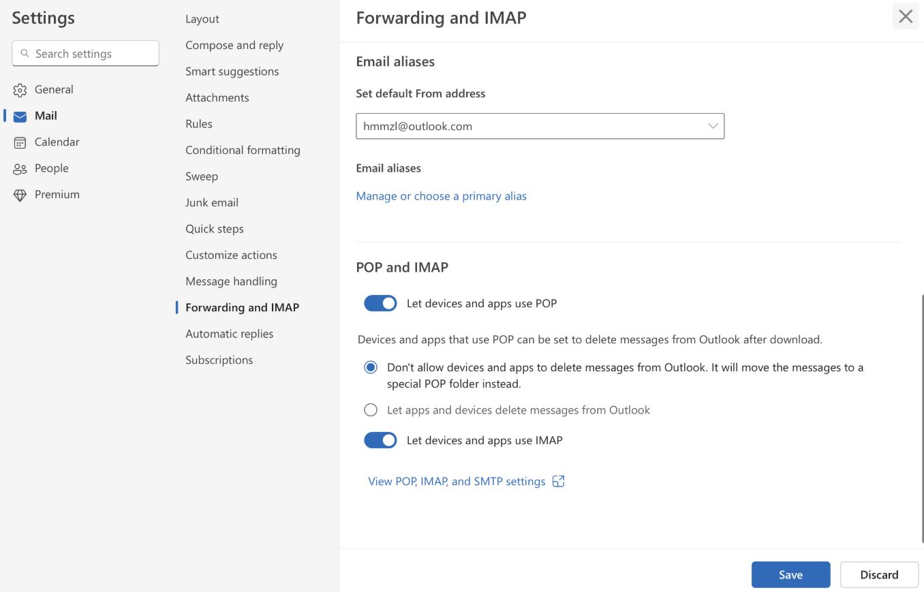Click the Mail envelope icon
The height and width of the screenshot is (592, 924).
tap(20, 116)
